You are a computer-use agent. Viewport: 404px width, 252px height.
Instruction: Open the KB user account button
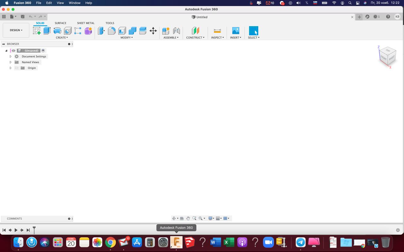click(x=397, y=17)
